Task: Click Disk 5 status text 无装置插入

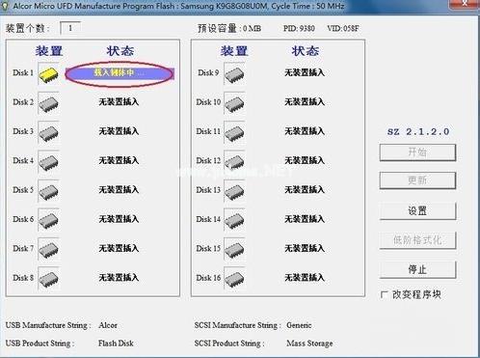Action: pos(119,190)
